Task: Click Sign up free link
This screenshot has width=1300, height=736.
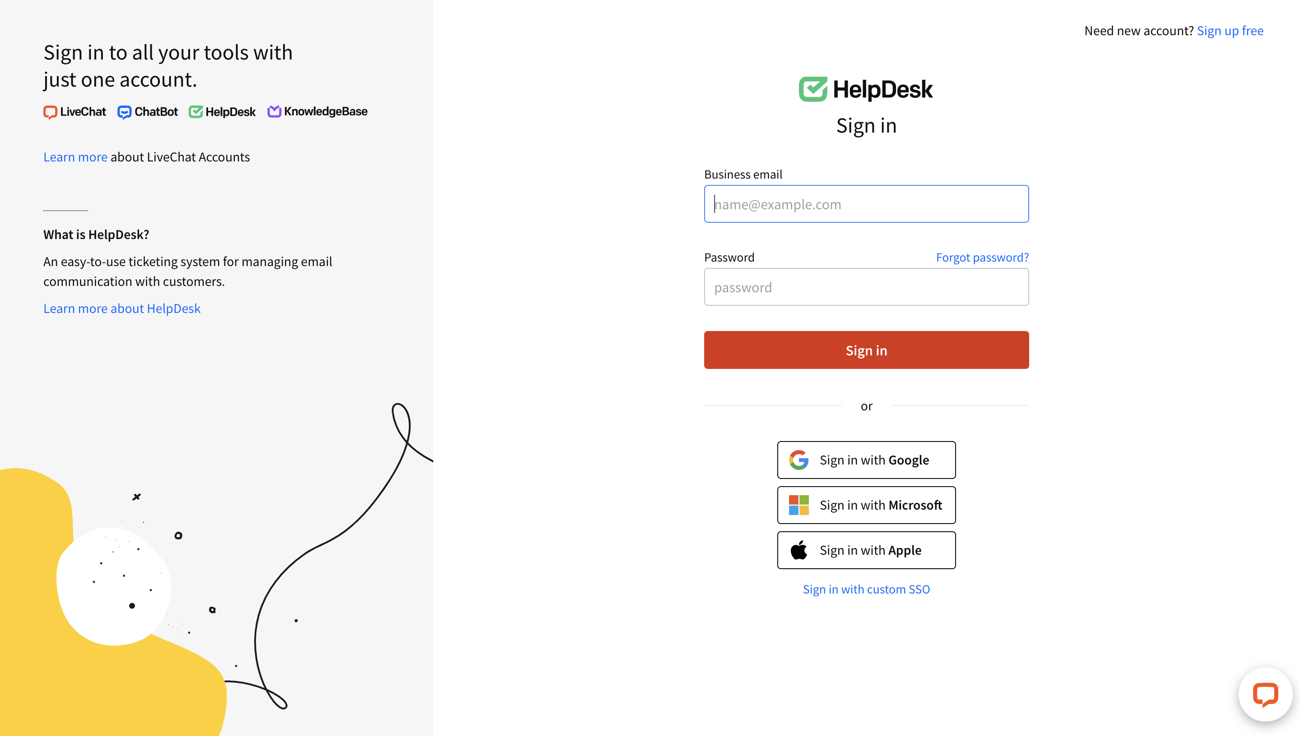Action: tap(1231, 29)
